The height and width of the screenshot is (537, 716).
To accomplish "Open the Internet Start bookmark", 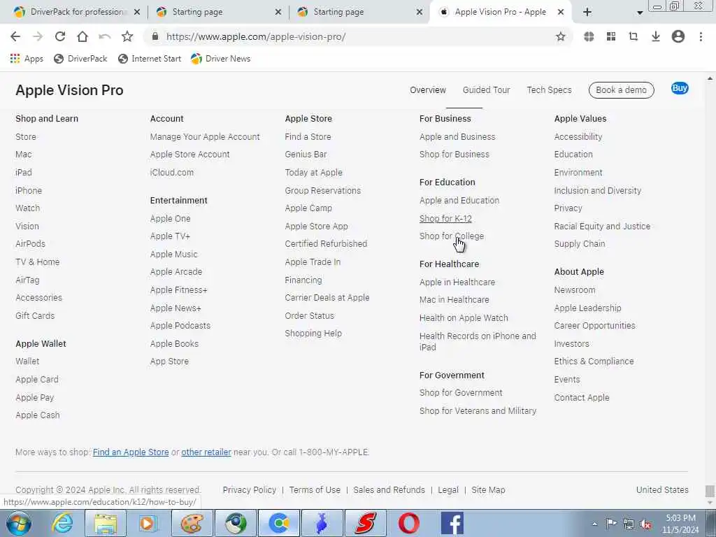I will pyautogui.click(x=150, y=59).
